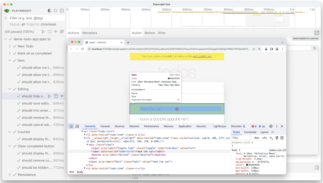Open the Chrome three-dot menu
The image size is (323, 183).
click(282, 49)
